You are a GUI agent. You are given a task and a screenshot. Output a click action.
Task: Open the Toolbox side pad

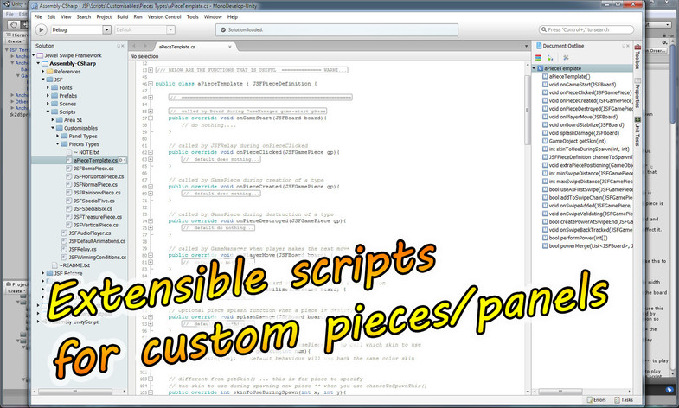click(x=637, y=57)
